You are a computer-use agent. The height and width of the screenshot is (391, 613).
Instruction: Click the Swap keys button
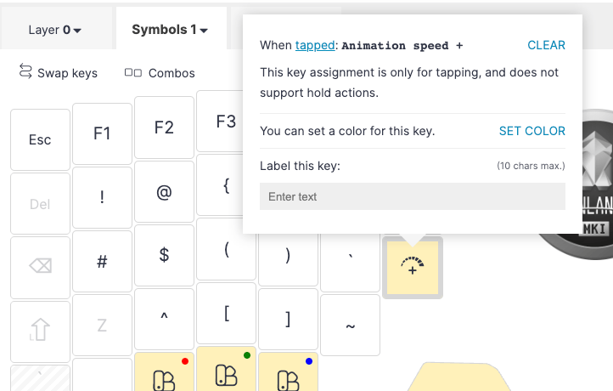(59, 73)
